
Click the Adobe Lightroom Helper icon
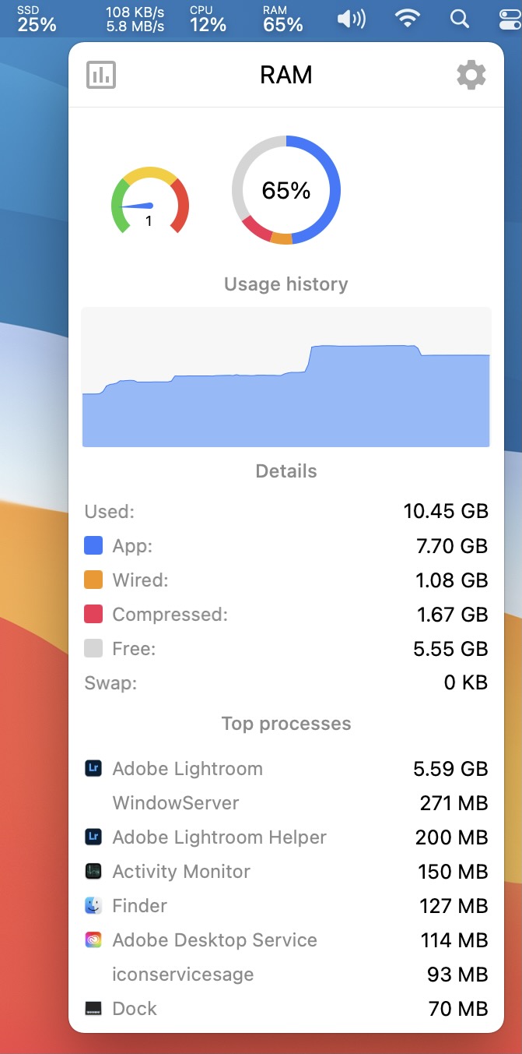coord(93,837)
